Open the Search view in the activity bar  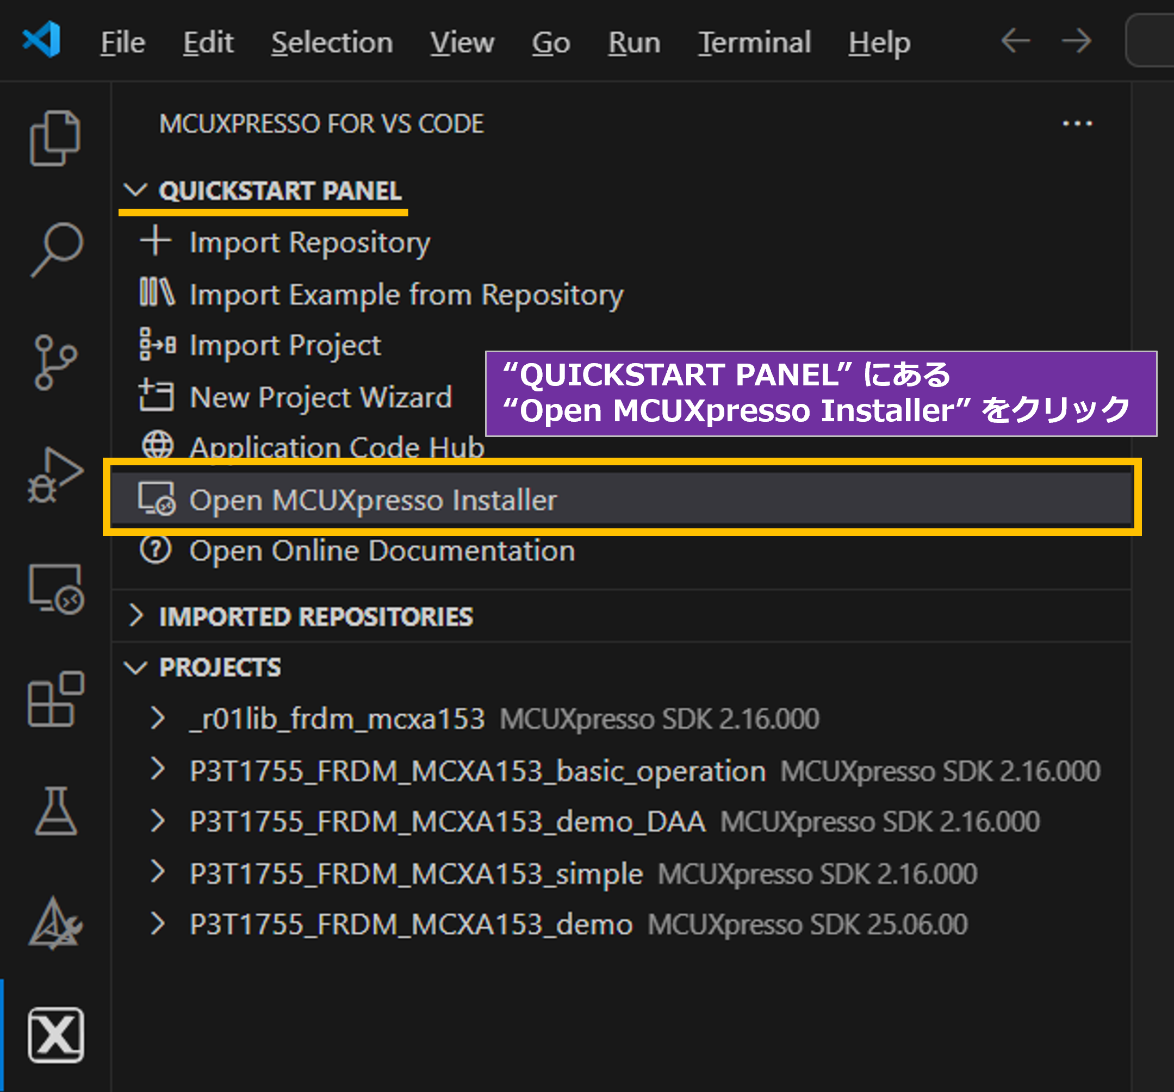(x=56, y=249)
